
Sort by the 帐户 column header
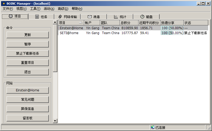92,23
